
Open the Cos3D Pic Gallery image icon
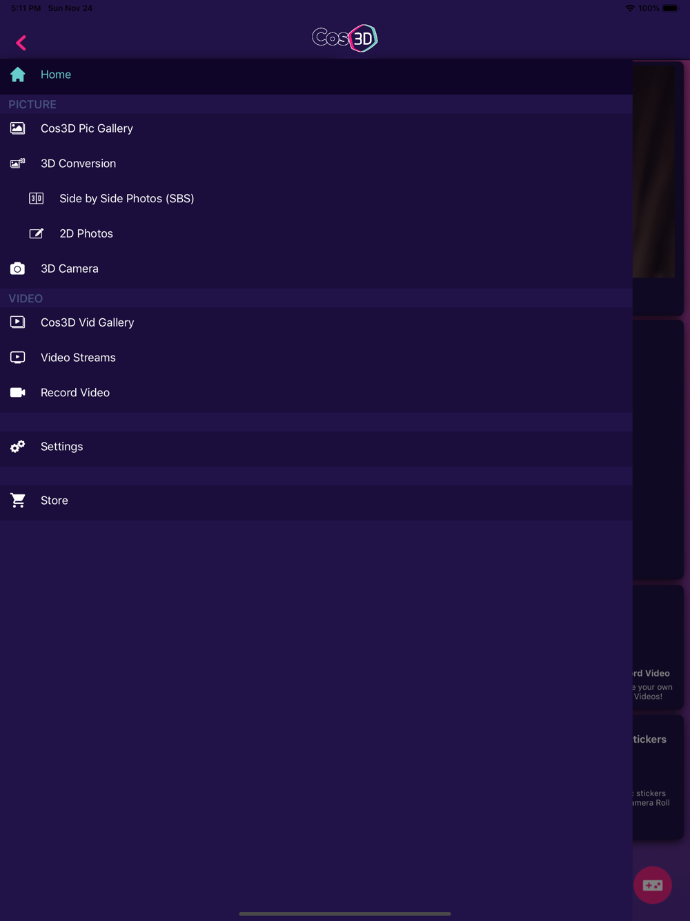point(17,128)
